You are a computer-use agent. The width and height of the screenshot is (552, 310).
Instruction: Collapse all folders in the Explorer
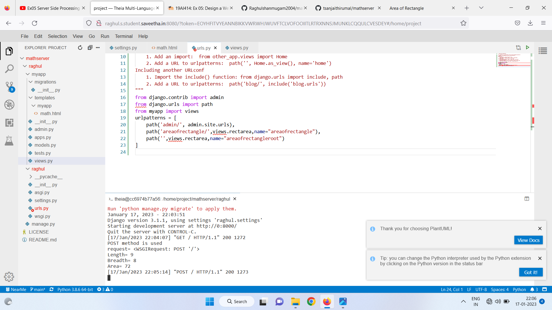(90, 47)
